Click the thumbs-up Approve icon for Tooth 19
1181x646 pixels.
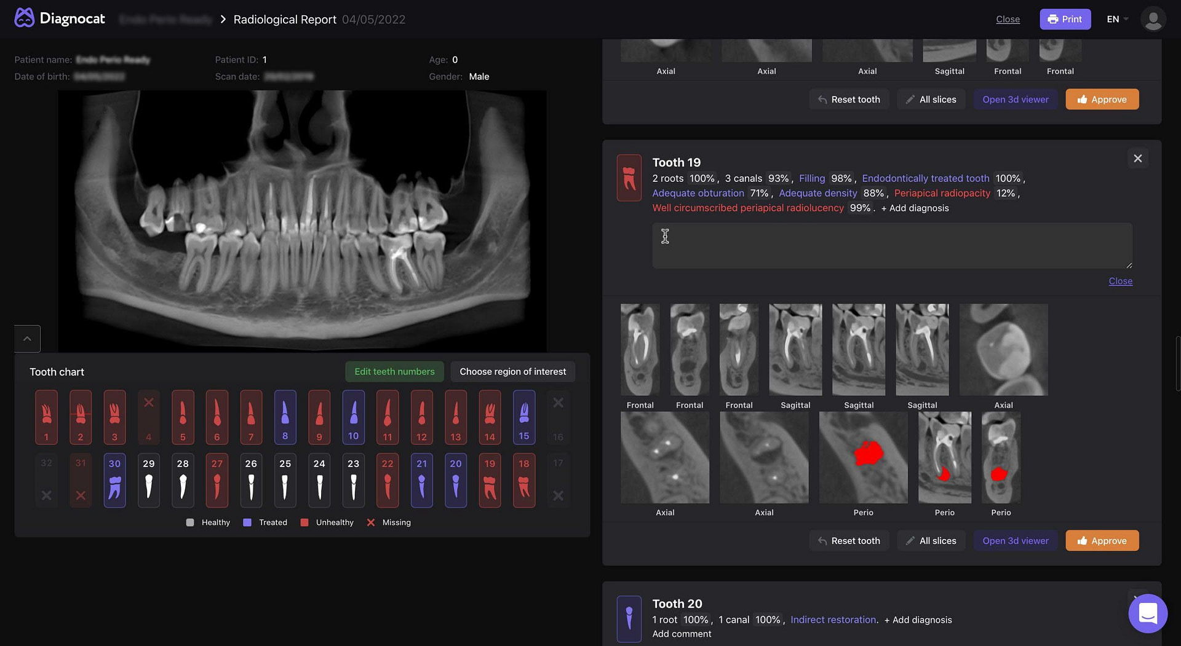[x=1082, y=540]
